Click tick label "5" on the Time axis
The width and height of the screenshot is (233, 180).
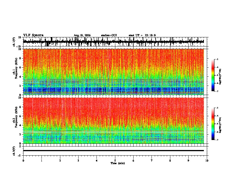[115, 161]
